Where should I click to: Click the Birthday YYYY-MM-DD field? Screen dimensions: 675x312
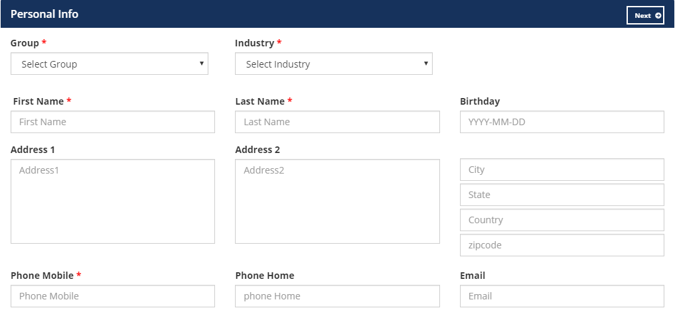click(x=562, y=122)
